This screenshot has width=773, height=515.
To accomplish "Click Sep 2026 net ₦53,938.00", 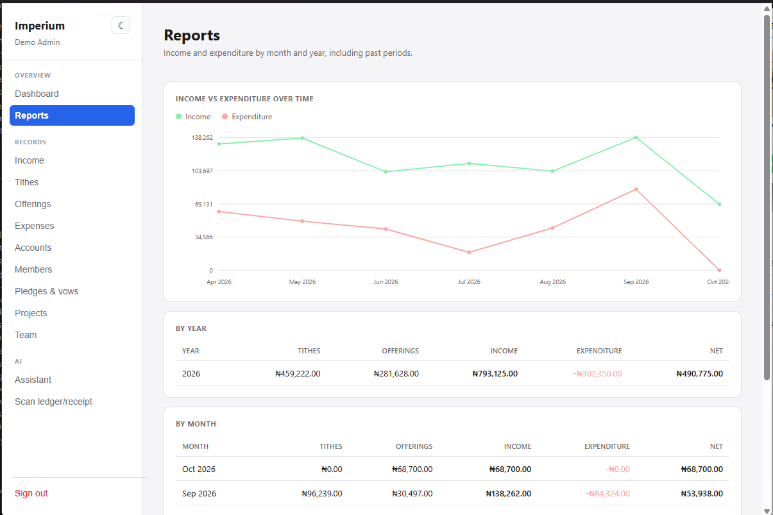I will pyautogui.click(x=702, y=493).
